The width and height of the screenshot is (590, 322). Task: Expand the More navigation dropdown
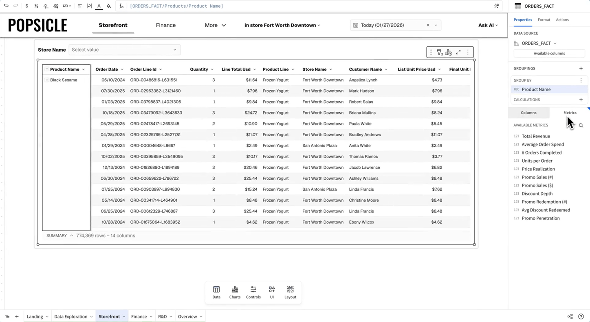pyautogui.click(x=215, y=25)
